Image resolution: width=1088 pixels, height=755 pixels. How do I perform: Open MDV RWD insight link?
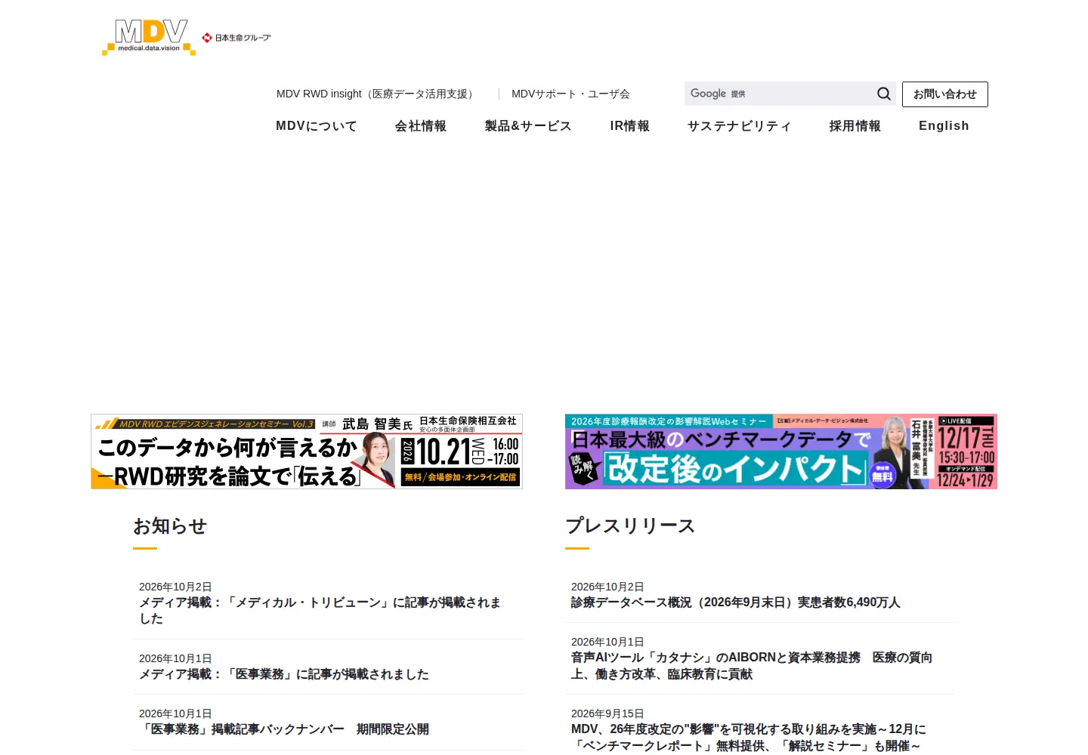[377, 94]
